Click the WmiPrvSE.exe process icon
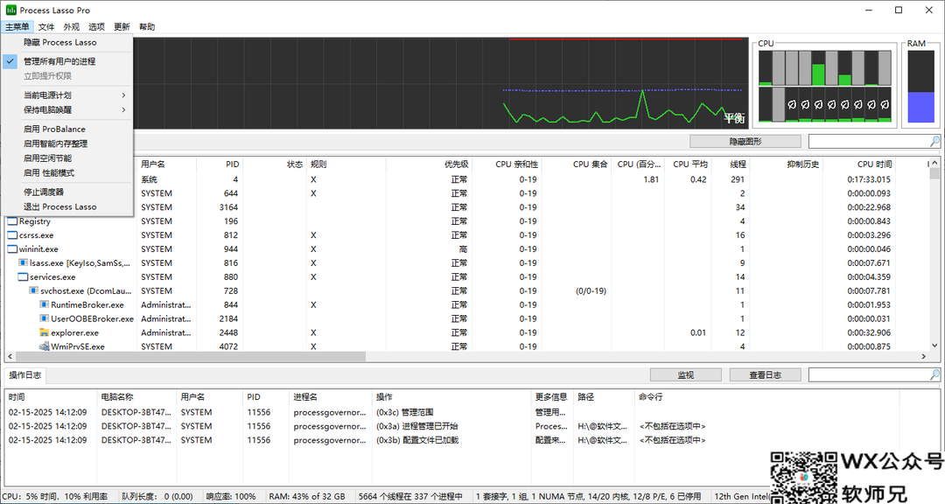Viewport: 945px width, 504px height. [x=44, y=346]
